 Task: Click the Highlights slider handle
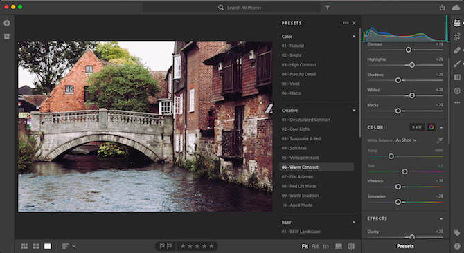point(412,65)
